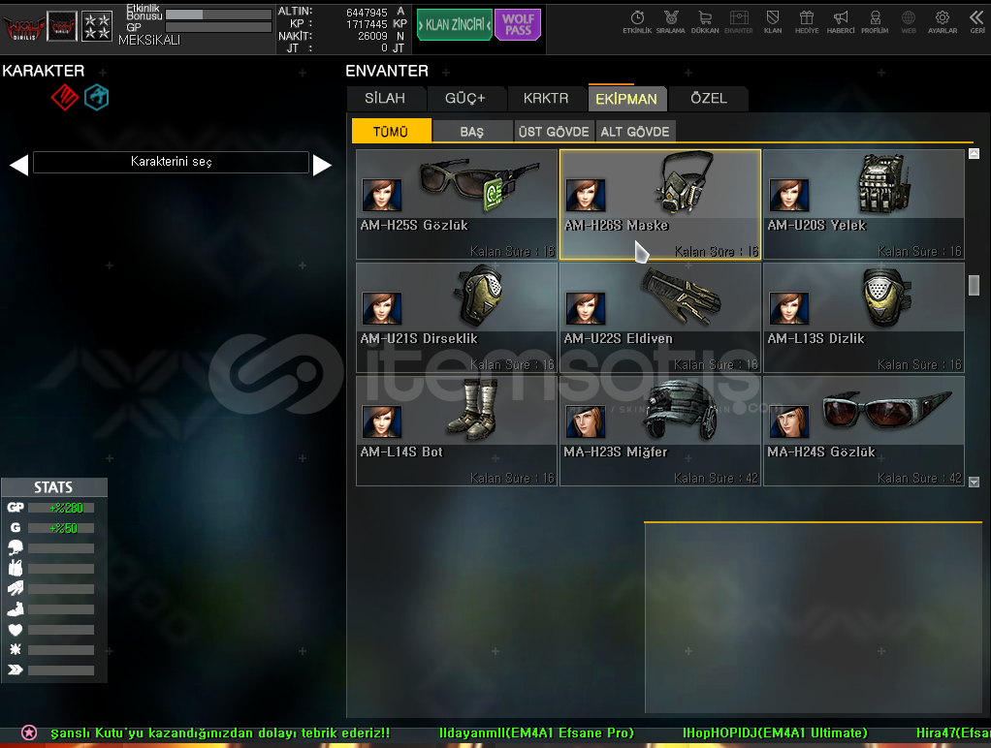Click the GP +%280 stat bar
Screen dimensions: 991x748
(x=61, y=508)
